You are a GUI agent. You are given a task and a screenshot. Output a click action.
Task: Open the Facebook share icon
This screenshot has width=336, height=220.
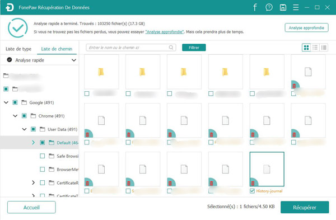click(x=255, y=7)
